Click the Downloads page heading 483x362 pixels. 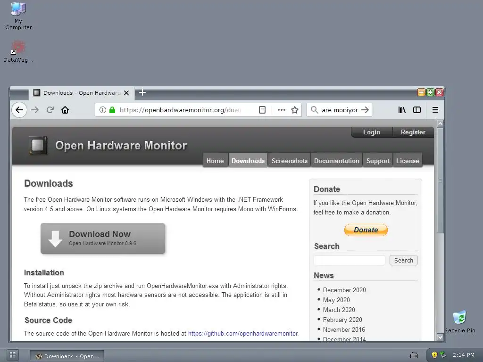point(49,183)
